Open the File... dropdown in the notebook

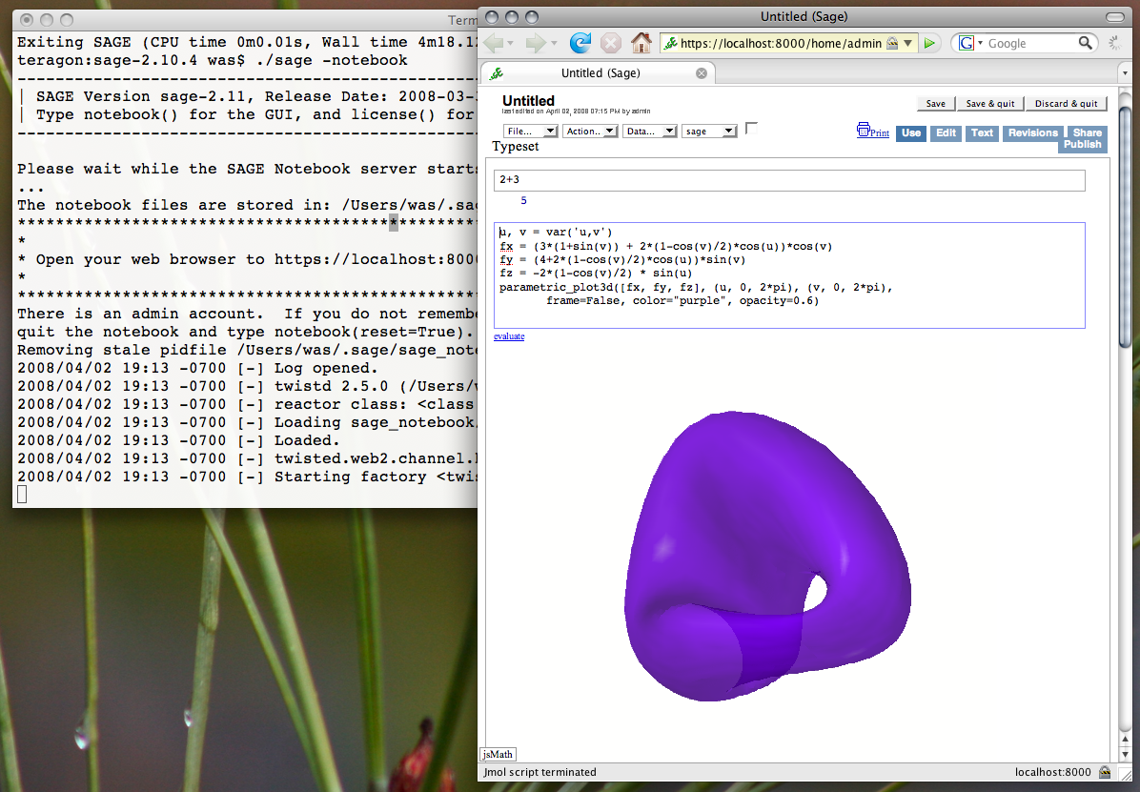pyautogui.click(x=530, y=131)
